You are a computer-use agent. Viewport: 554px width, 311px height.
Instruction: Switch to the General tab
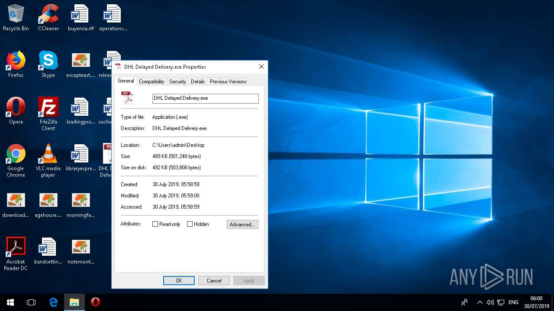pos(126,81)
